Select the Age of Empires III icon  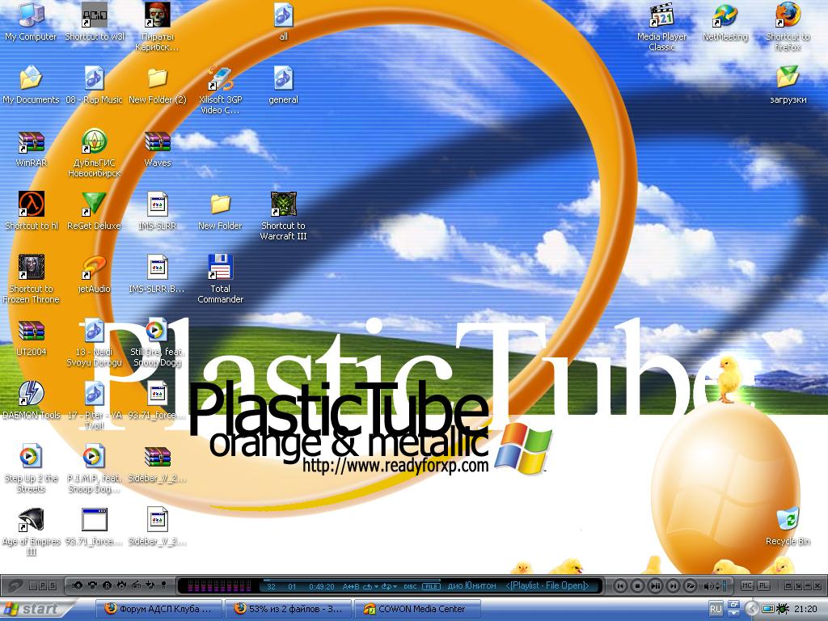coord(32,532)
